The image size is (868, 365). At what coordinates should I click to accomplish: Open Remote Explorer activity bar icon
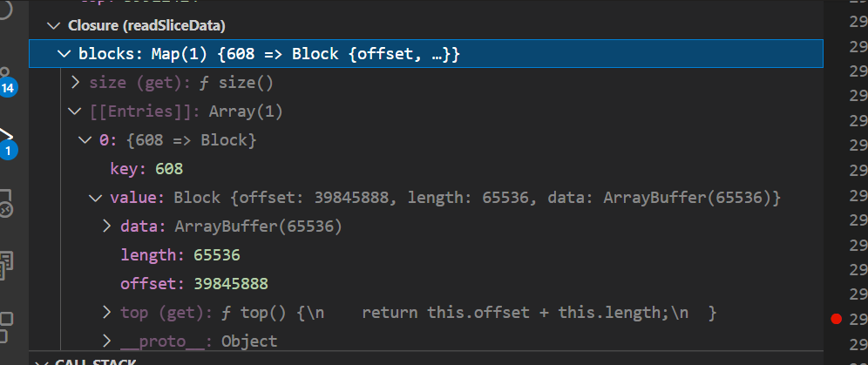(x=5, y=204)
